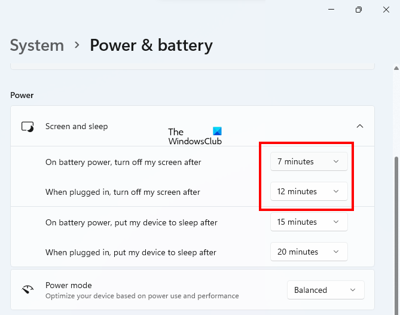The height and width of the screenshot is (315, 400).
Task: Open the 7 minutes battery screen dropdown
Action: (309, 161)
